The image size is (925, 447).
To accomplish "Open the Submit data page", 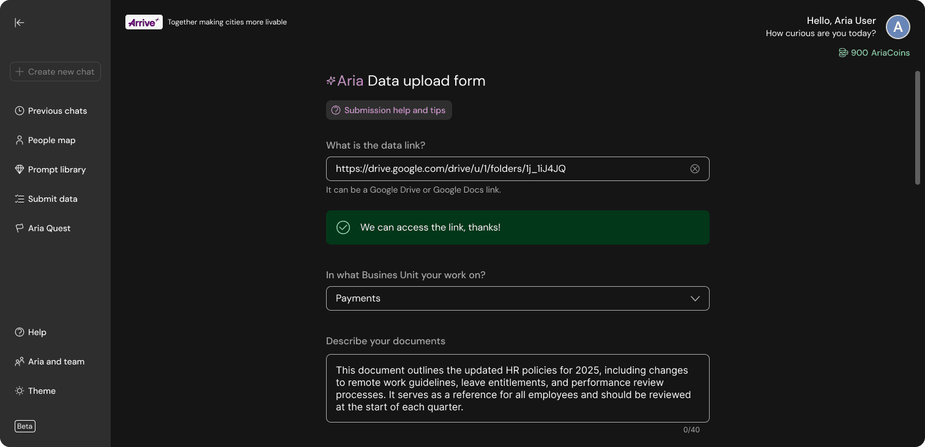I will (x=53, y=199).
